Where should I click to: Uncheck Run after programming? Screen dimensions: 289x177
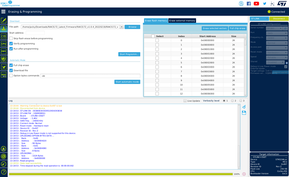tap(11, 49)
